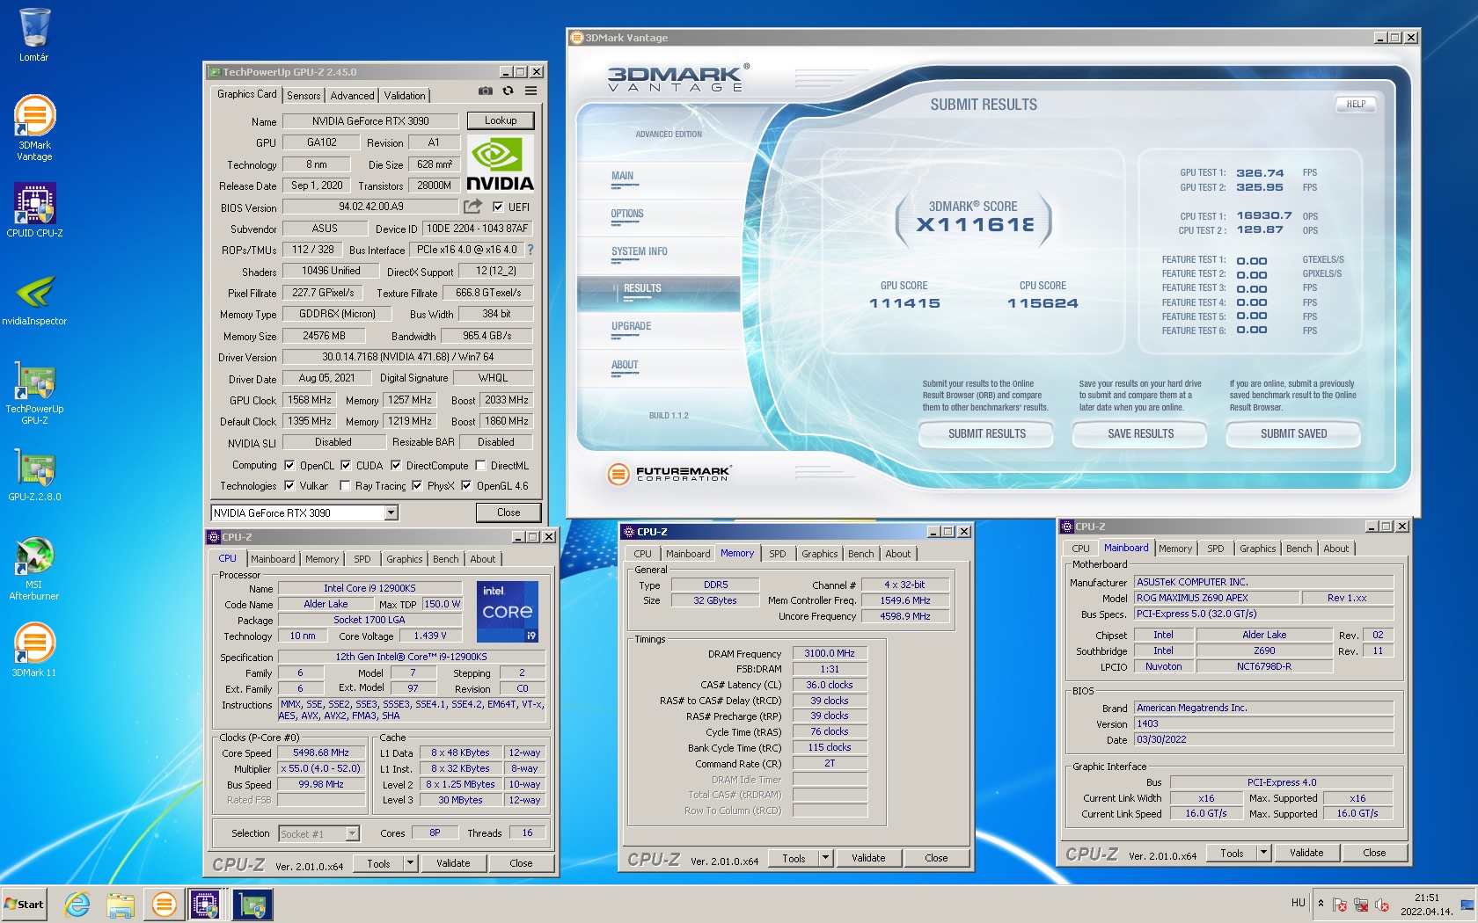Click Close button at bottom of GPU-Z
1478x923 pixels.
(x=509, y=512)
